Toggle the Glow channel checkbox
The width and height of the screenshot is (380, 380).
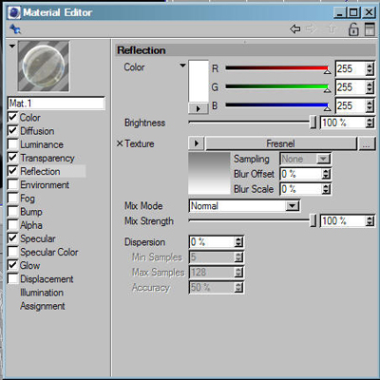[x=12, y=265]
